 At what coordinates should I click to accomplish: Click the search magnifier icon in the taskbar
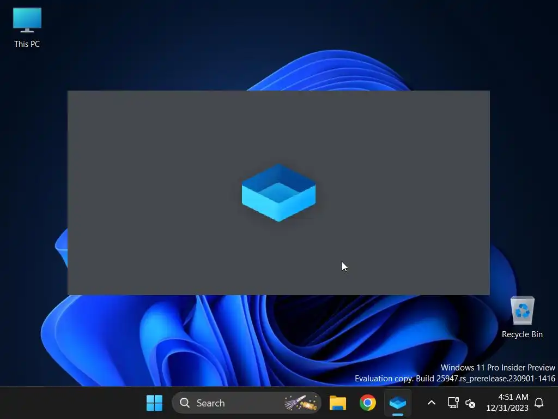pyautogui.click(x=184, y=403)
